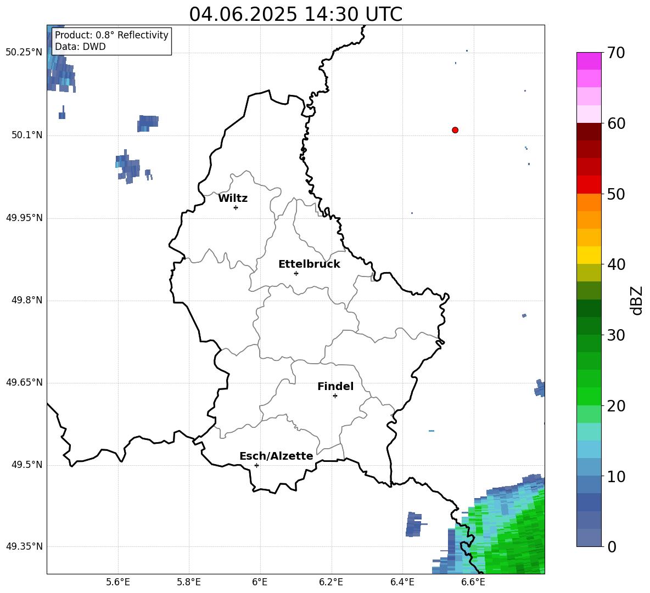This screenshot has width=650, height=593.
Task: Click the 60 tick label on colorbar
Action: [616, 123]
